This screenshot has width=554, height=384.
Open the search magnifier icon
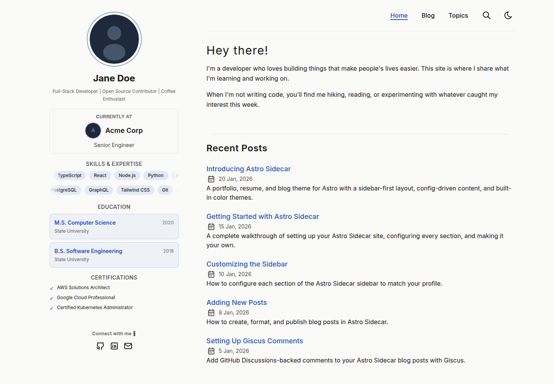[487, 15]
